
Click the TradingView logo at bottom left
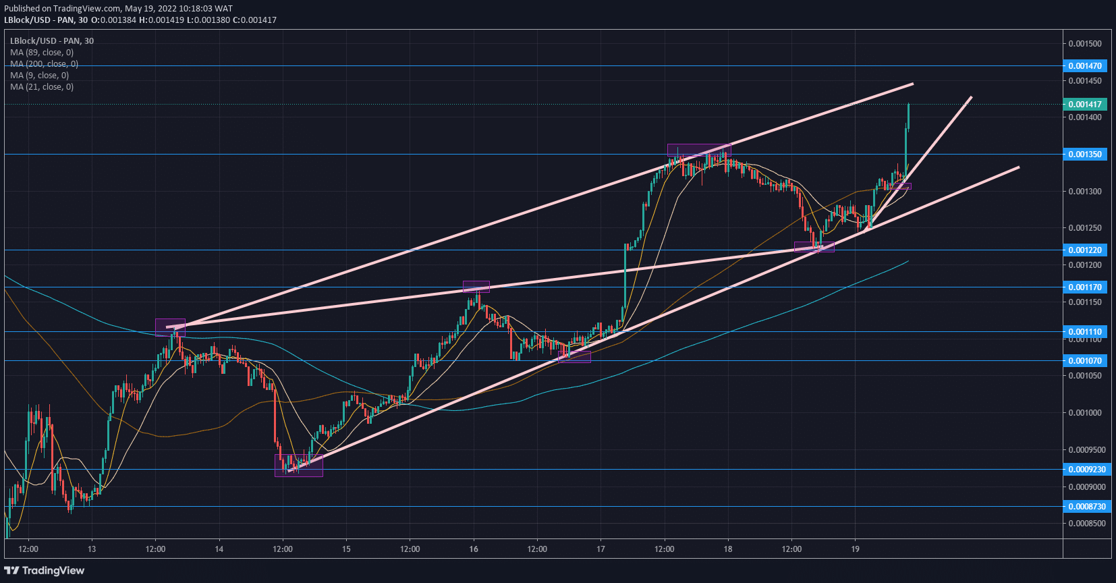pos(45,571)
